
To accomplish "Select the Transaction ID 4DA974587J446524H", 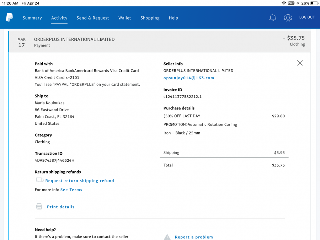I will [54, 160].
